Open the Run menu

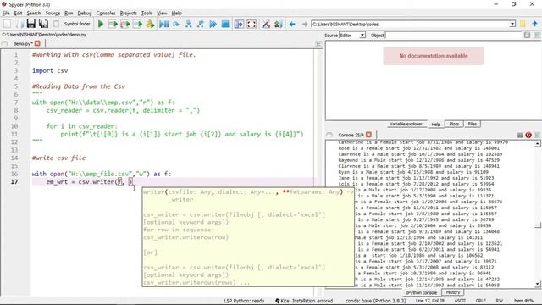tap(69, 14)
